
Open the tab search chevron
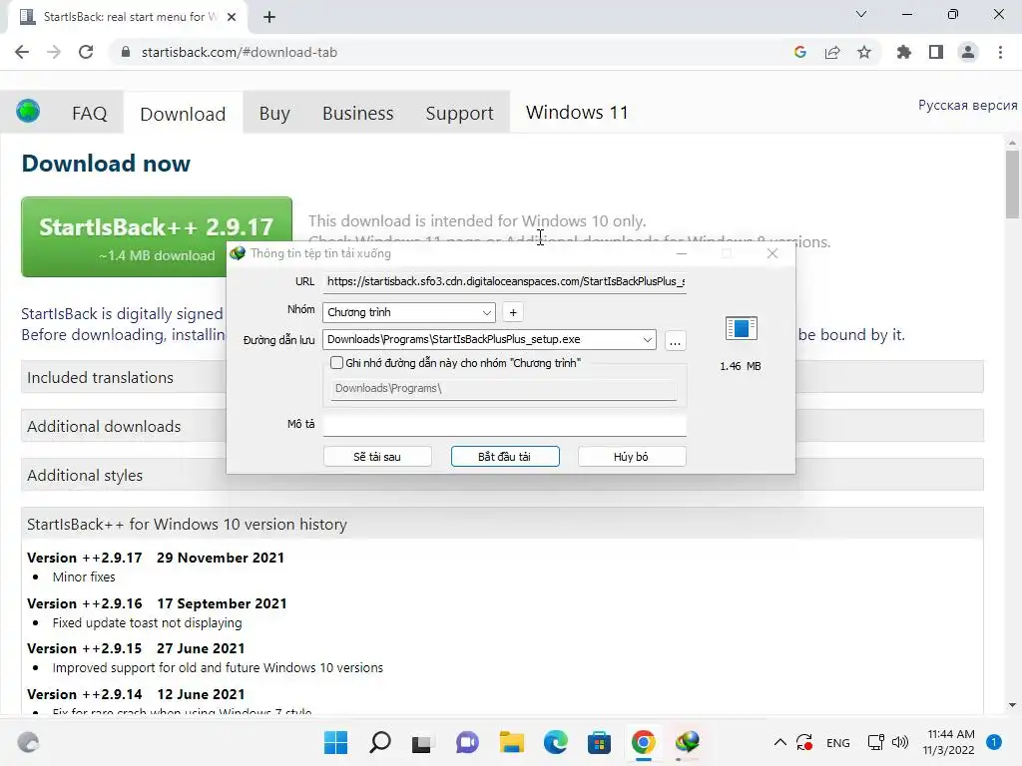pyautogui.click(x=861, y=14)
